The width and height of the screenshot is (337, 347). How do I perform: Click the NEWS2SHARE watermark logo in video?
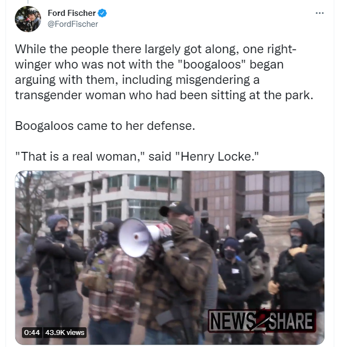click(262, 321)
